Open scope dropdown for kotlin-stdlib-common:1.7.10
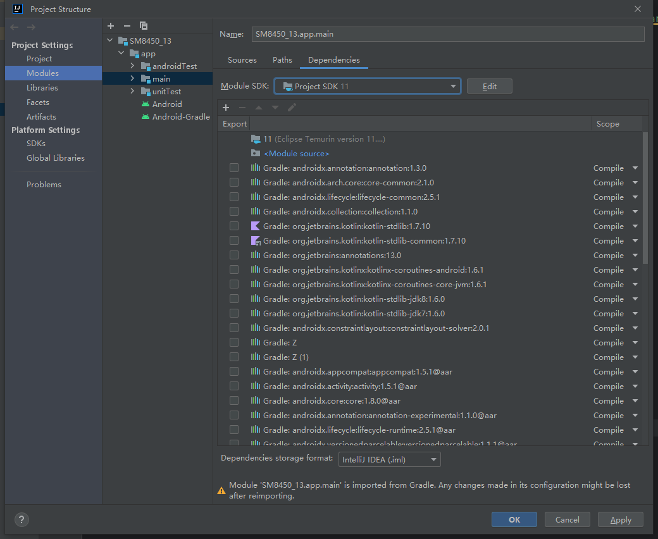 coord(635,241)
